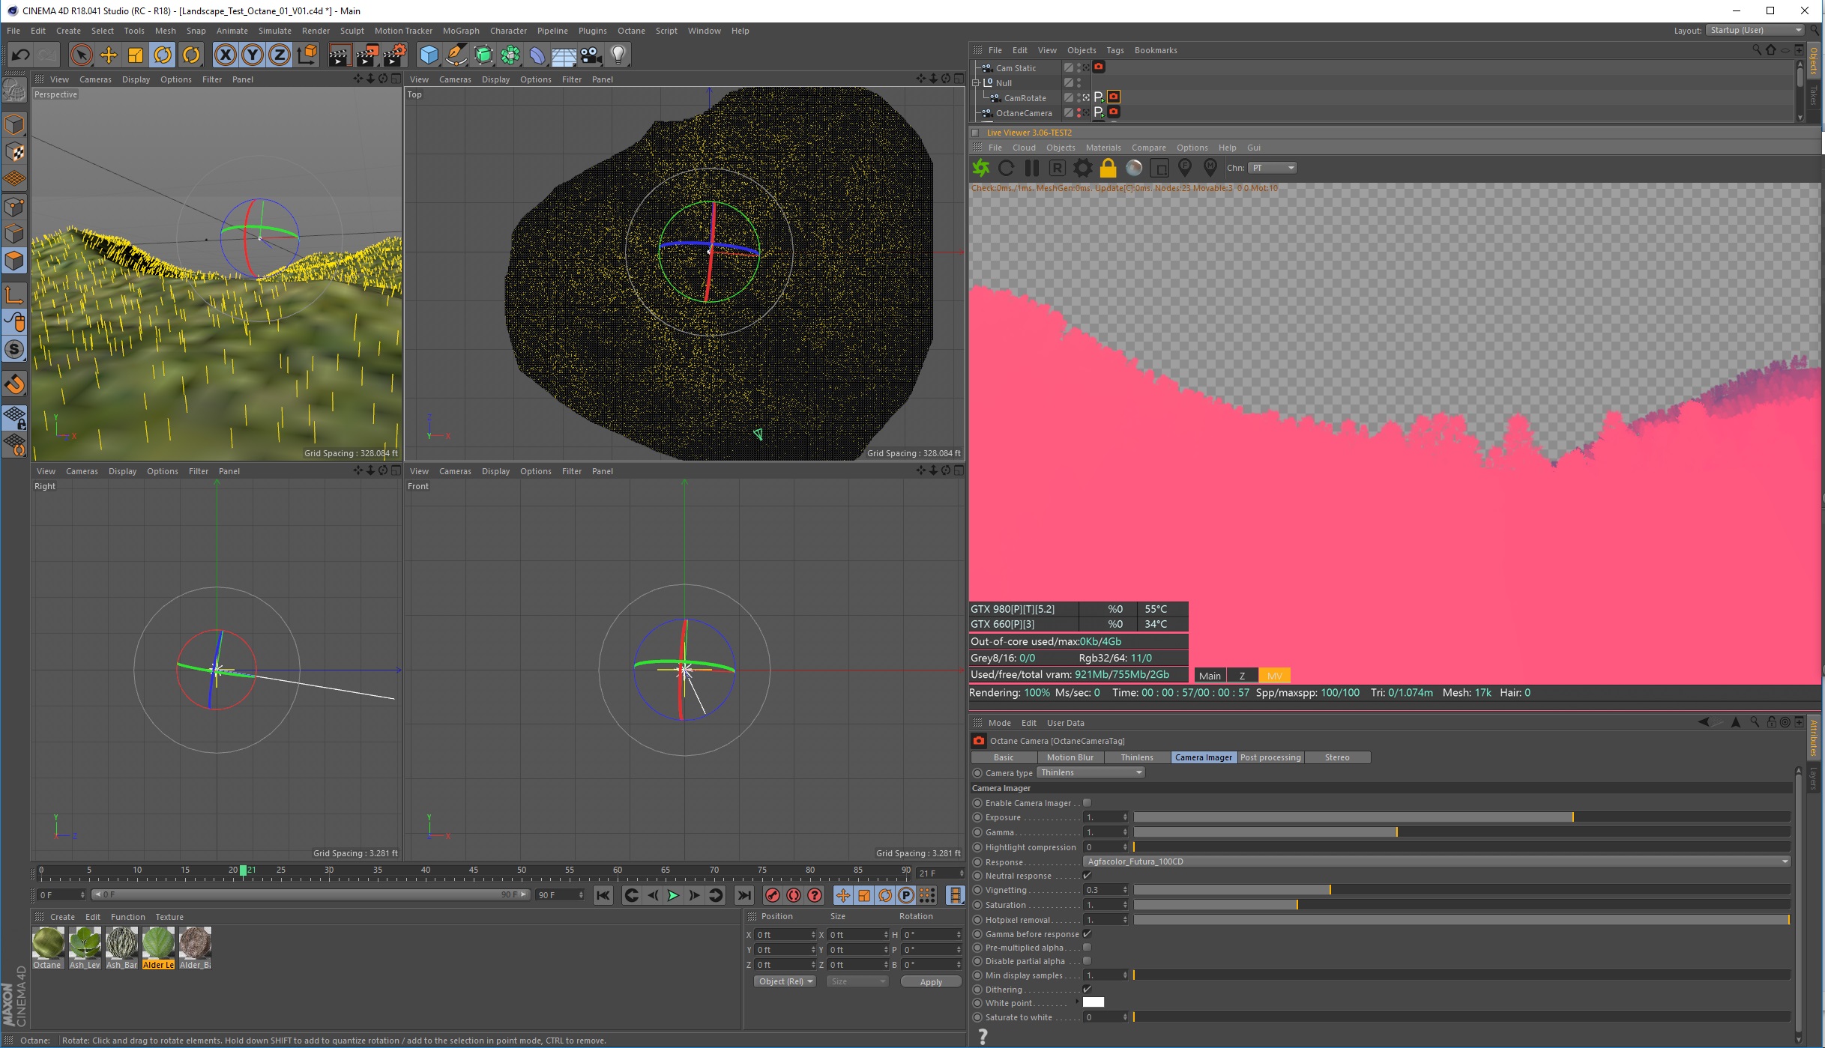Enable Camera Imager checkbox
The width and height of the screenshot is (1825, 1048).
[x=1087, y=802]
